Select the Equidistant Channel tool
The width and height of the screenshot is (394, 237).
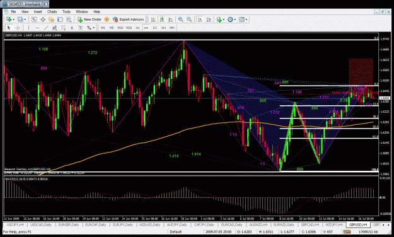point(54,28)
